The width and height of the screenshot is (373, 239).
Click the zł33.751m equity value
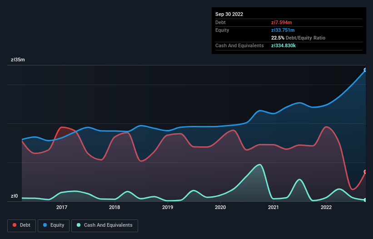coord(283,30)
